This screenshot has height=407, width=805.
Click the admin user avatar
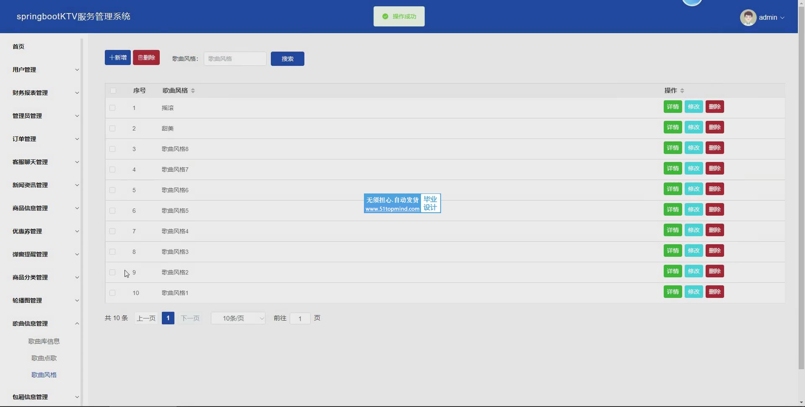click(x=748, y=17)
